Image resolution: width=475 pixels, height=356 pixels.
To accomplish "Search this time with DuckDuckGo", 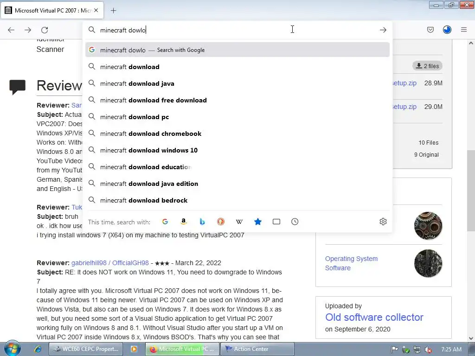I will point(221,222).
